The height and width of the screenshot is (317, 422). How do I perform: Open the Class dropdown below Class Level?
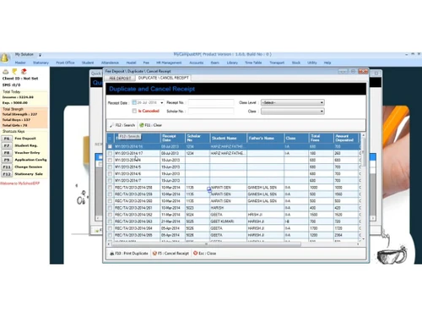[x=293, y=112]
